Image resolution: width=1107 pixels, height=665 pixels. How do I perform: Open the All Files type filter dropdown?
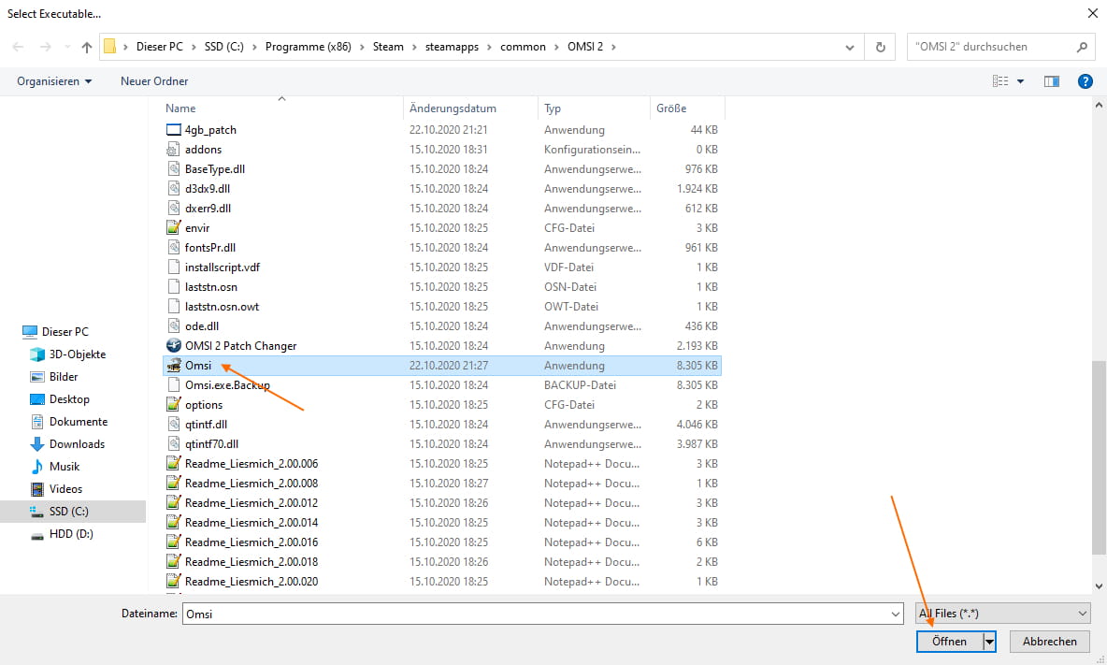(1003, 614)
